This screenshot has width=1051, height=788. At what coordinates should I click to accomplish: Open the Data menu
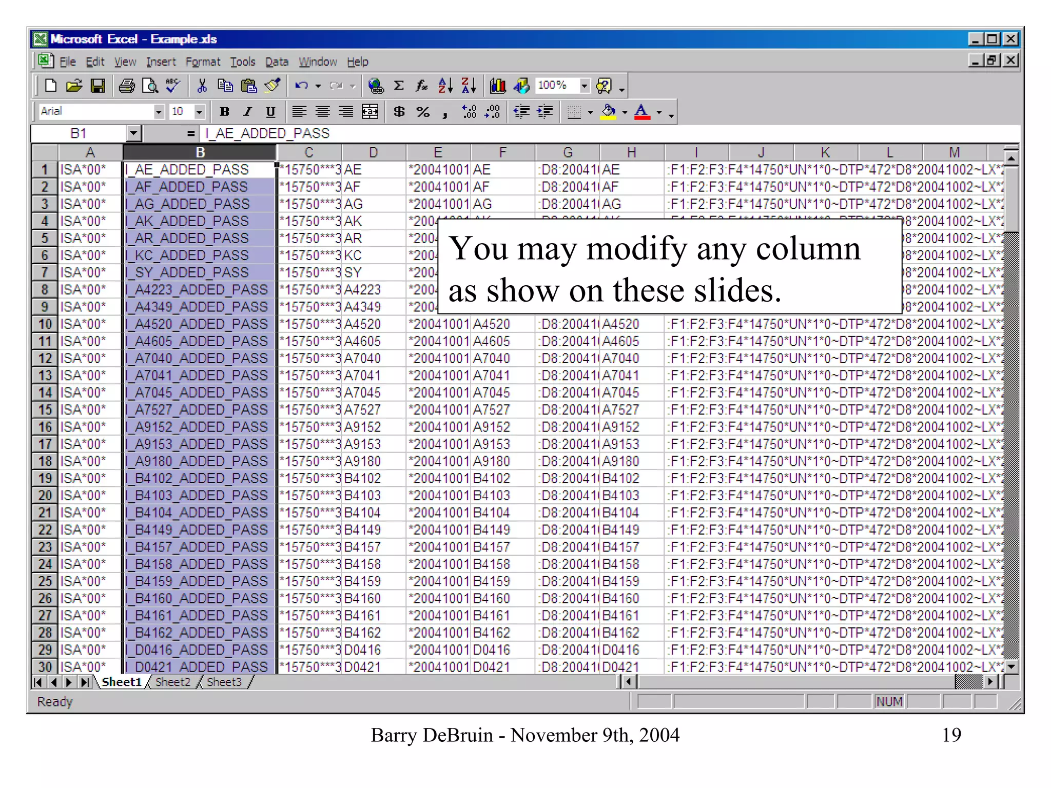(x=277, y=62)
